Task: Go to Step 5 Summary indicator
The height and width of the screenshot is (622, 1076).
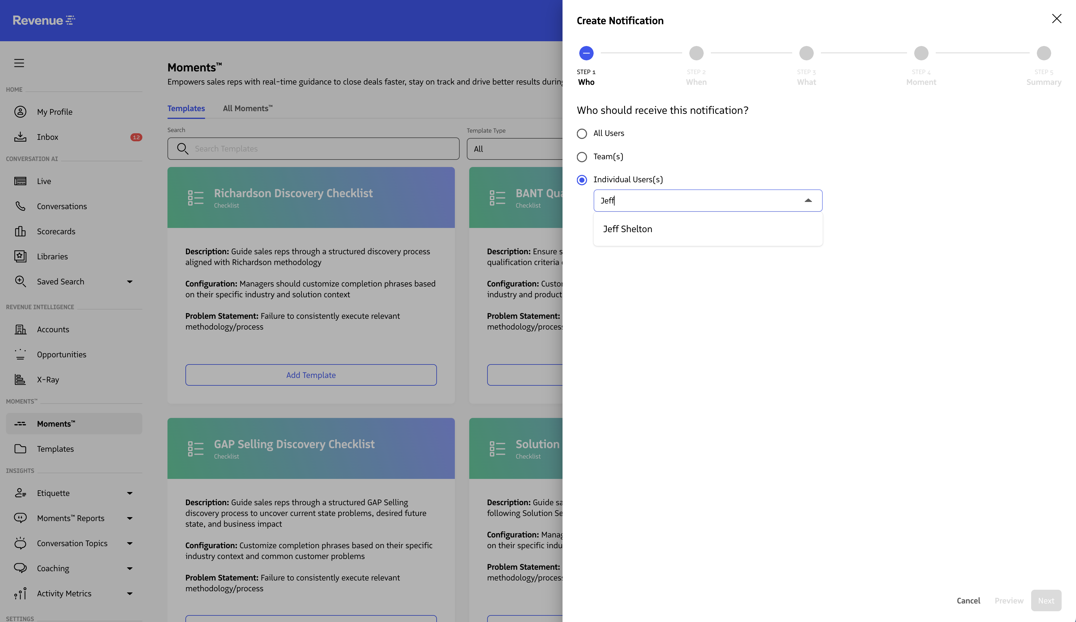Action: [1044, 53]
